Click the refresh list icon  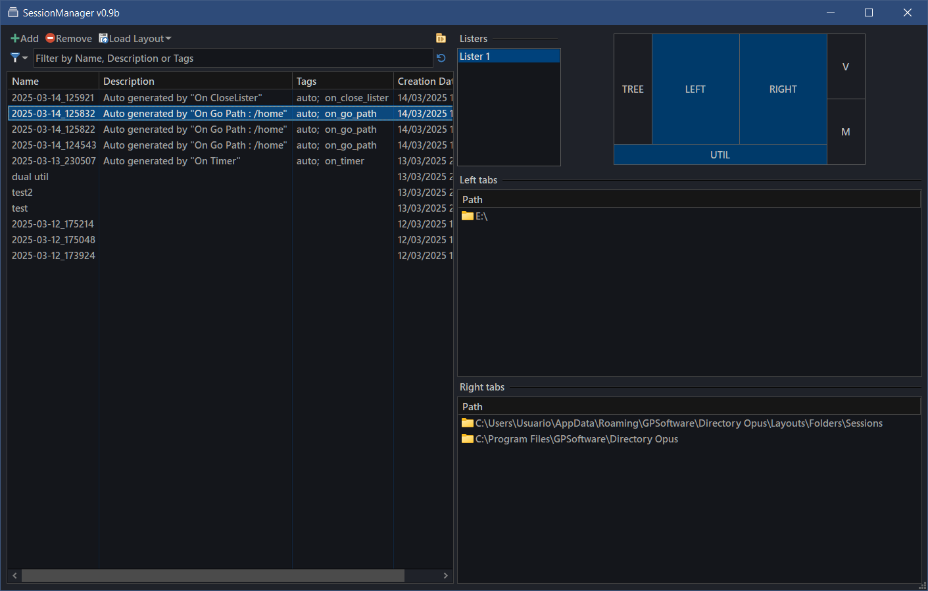pos(441,58)
